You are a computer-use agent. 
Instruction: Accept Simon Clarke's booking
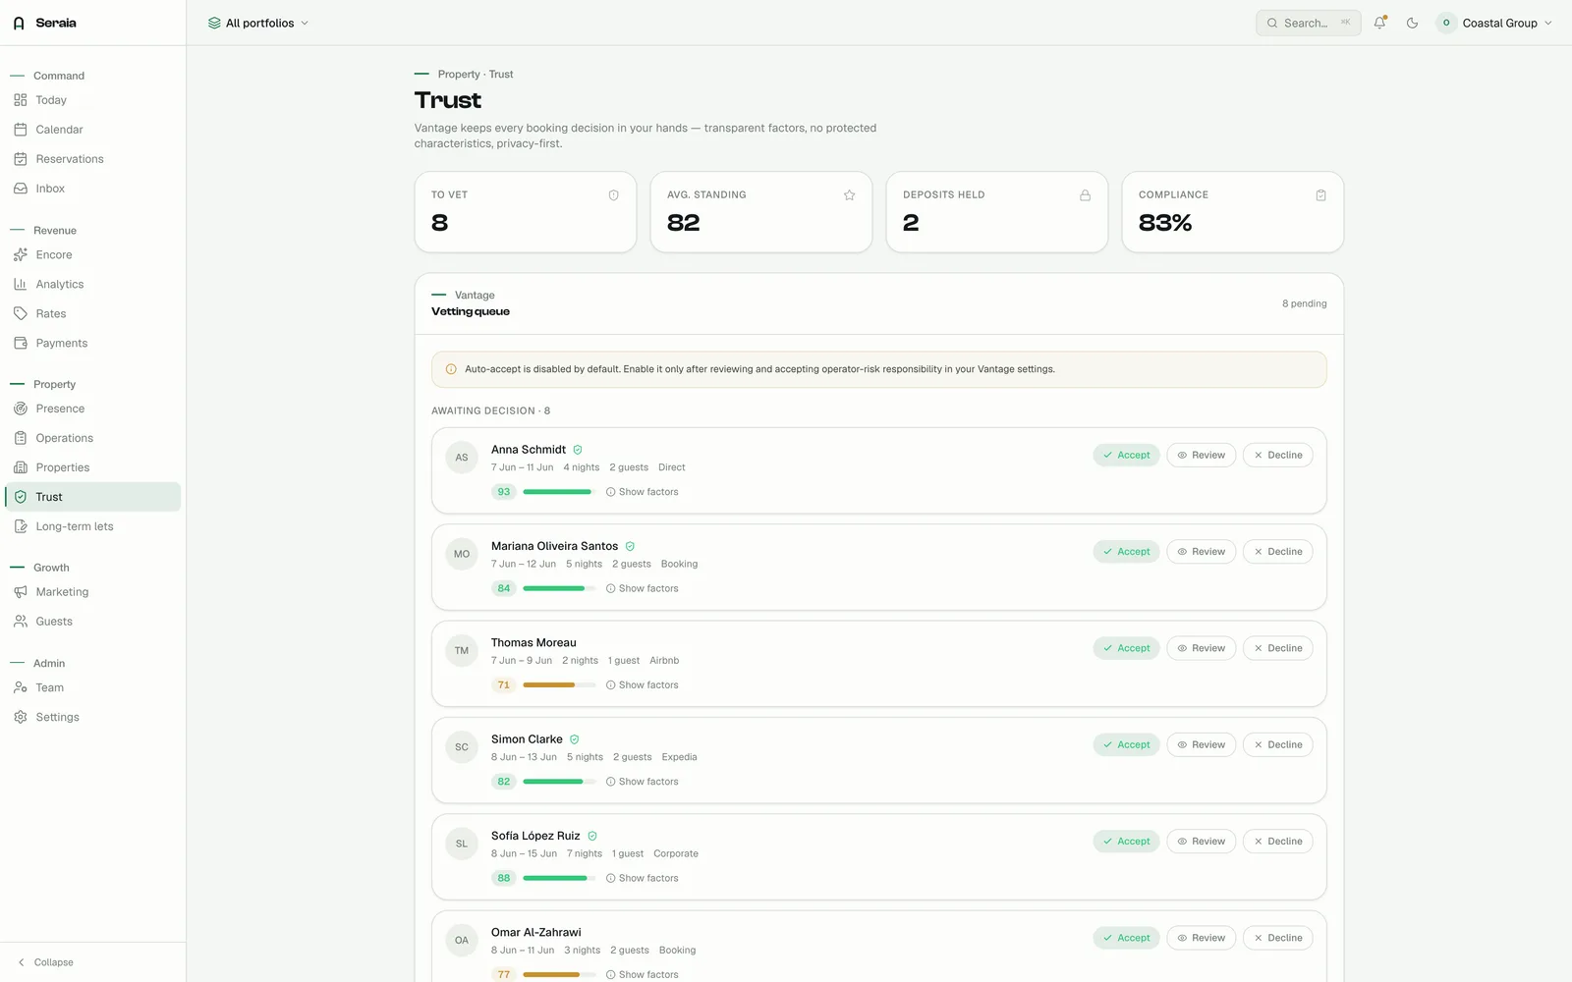(1126, 745)
